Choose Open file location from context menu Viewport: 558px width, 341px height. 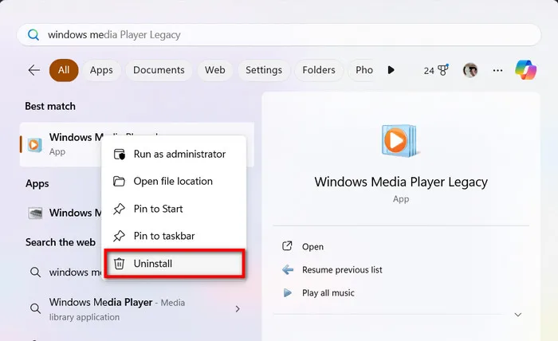click(x=175, y=182)
